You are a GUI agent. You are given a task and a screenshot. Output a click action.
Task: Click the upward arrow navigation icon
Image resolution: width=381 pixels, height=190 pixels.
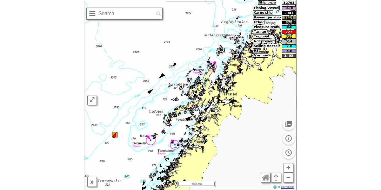point(276,178)
